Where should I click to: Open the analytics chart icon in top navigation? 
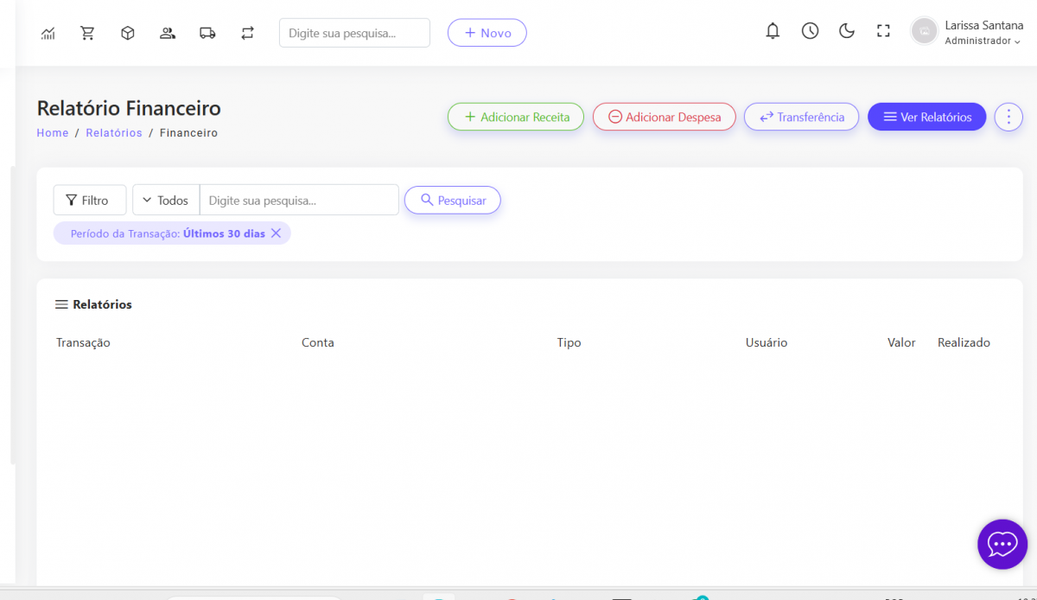click(x=48, y=33)
